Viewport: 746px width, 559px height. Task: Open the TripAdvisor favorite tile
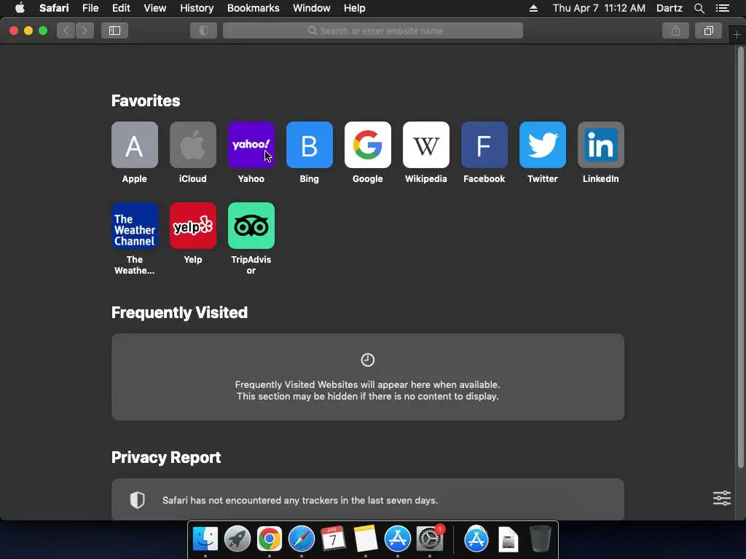tap(251, 226)
